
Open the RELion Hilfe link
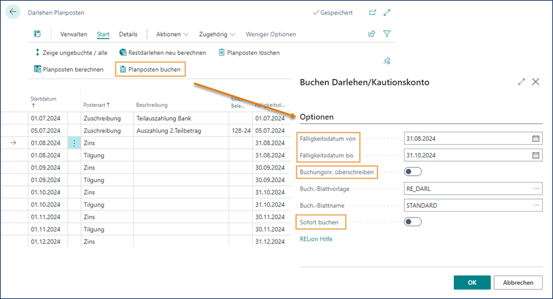316,239
